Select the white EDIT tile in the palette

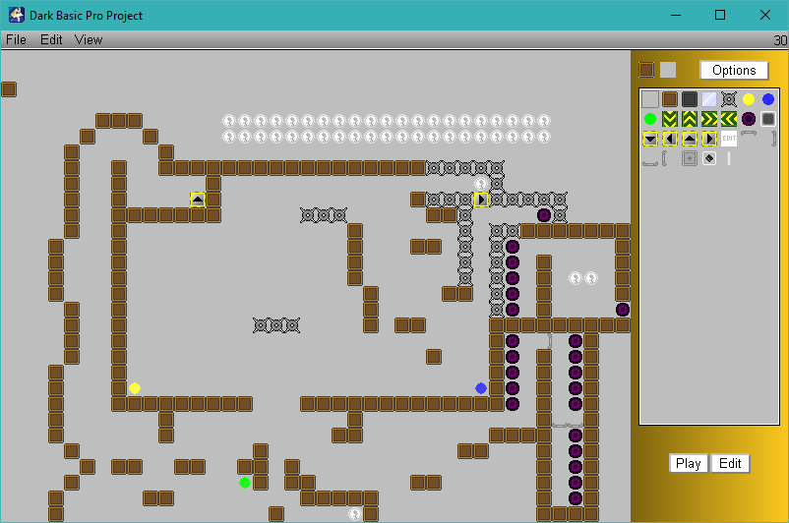(729, 139)
